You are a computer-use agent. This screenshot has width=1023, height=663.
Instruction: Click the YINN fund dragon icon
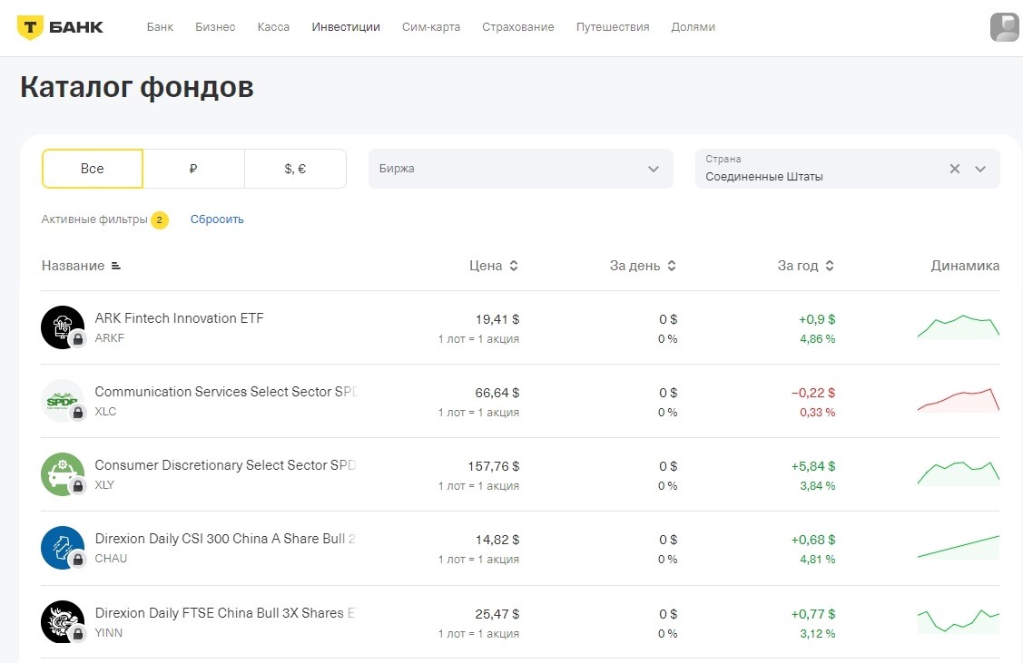pos(63,622)
